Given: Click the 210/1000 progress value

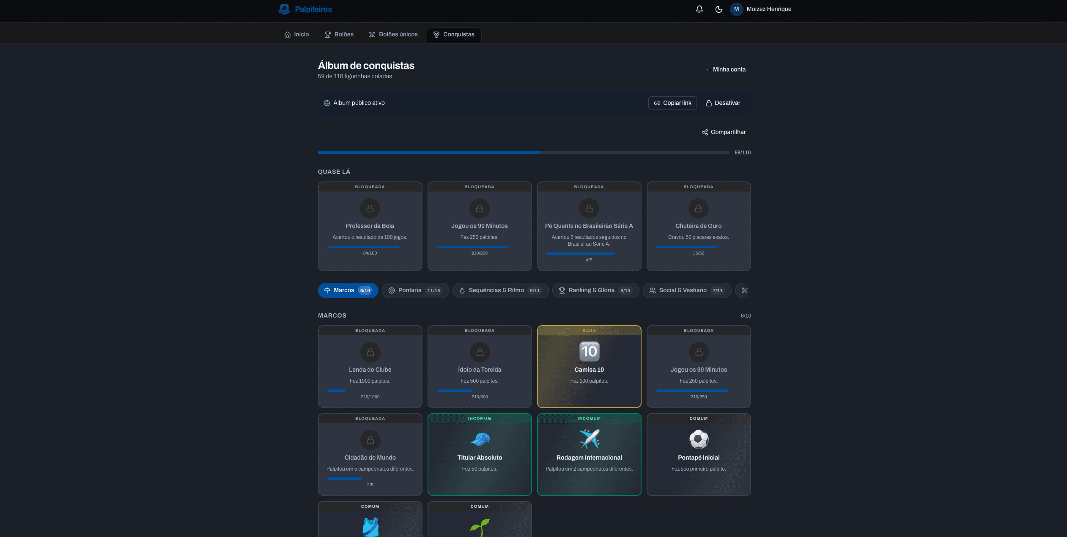Looking at the screenshot, I should pos(370,397).
